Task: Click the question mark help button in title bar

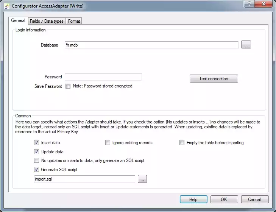Action: pyautogui.click(x=249, y=4)
